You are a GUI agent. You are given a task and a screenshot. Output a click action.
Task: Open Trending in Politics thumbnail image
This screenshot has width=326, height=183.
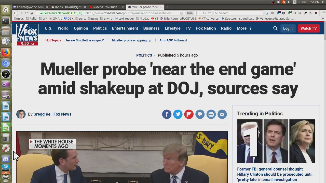(276, 141)
